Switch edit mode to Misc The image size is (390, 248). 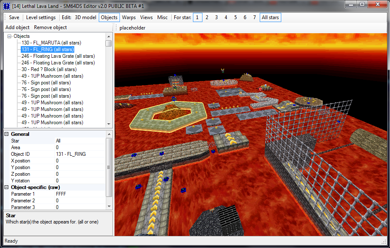(162, 17)
